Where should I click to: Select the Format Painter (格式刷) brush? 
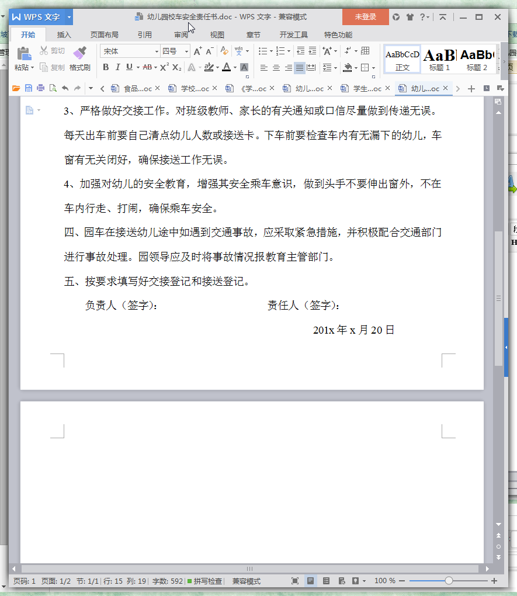click(x=80, y=53)
